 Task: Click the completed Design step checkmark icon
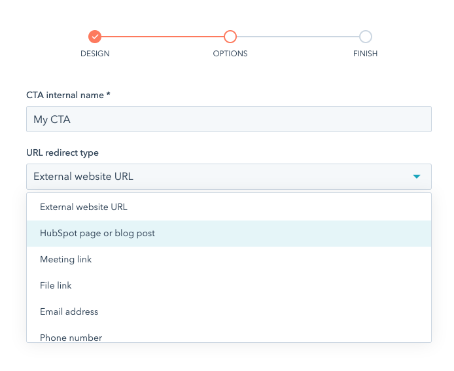[x=95, y=37]
